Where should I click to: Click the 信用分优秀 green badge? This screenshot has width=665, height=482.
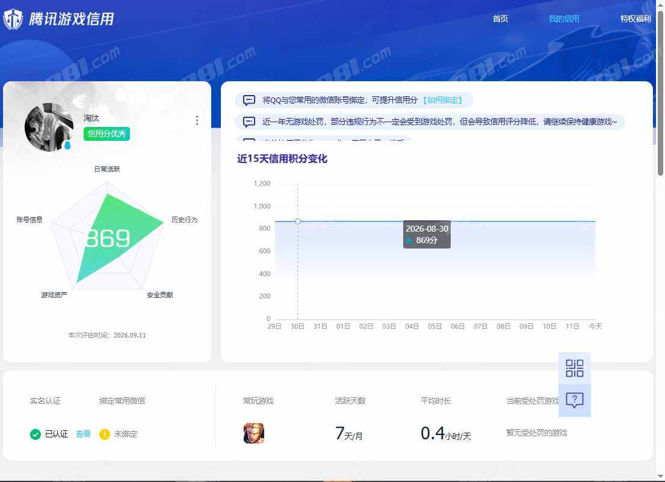coord(107,134)
